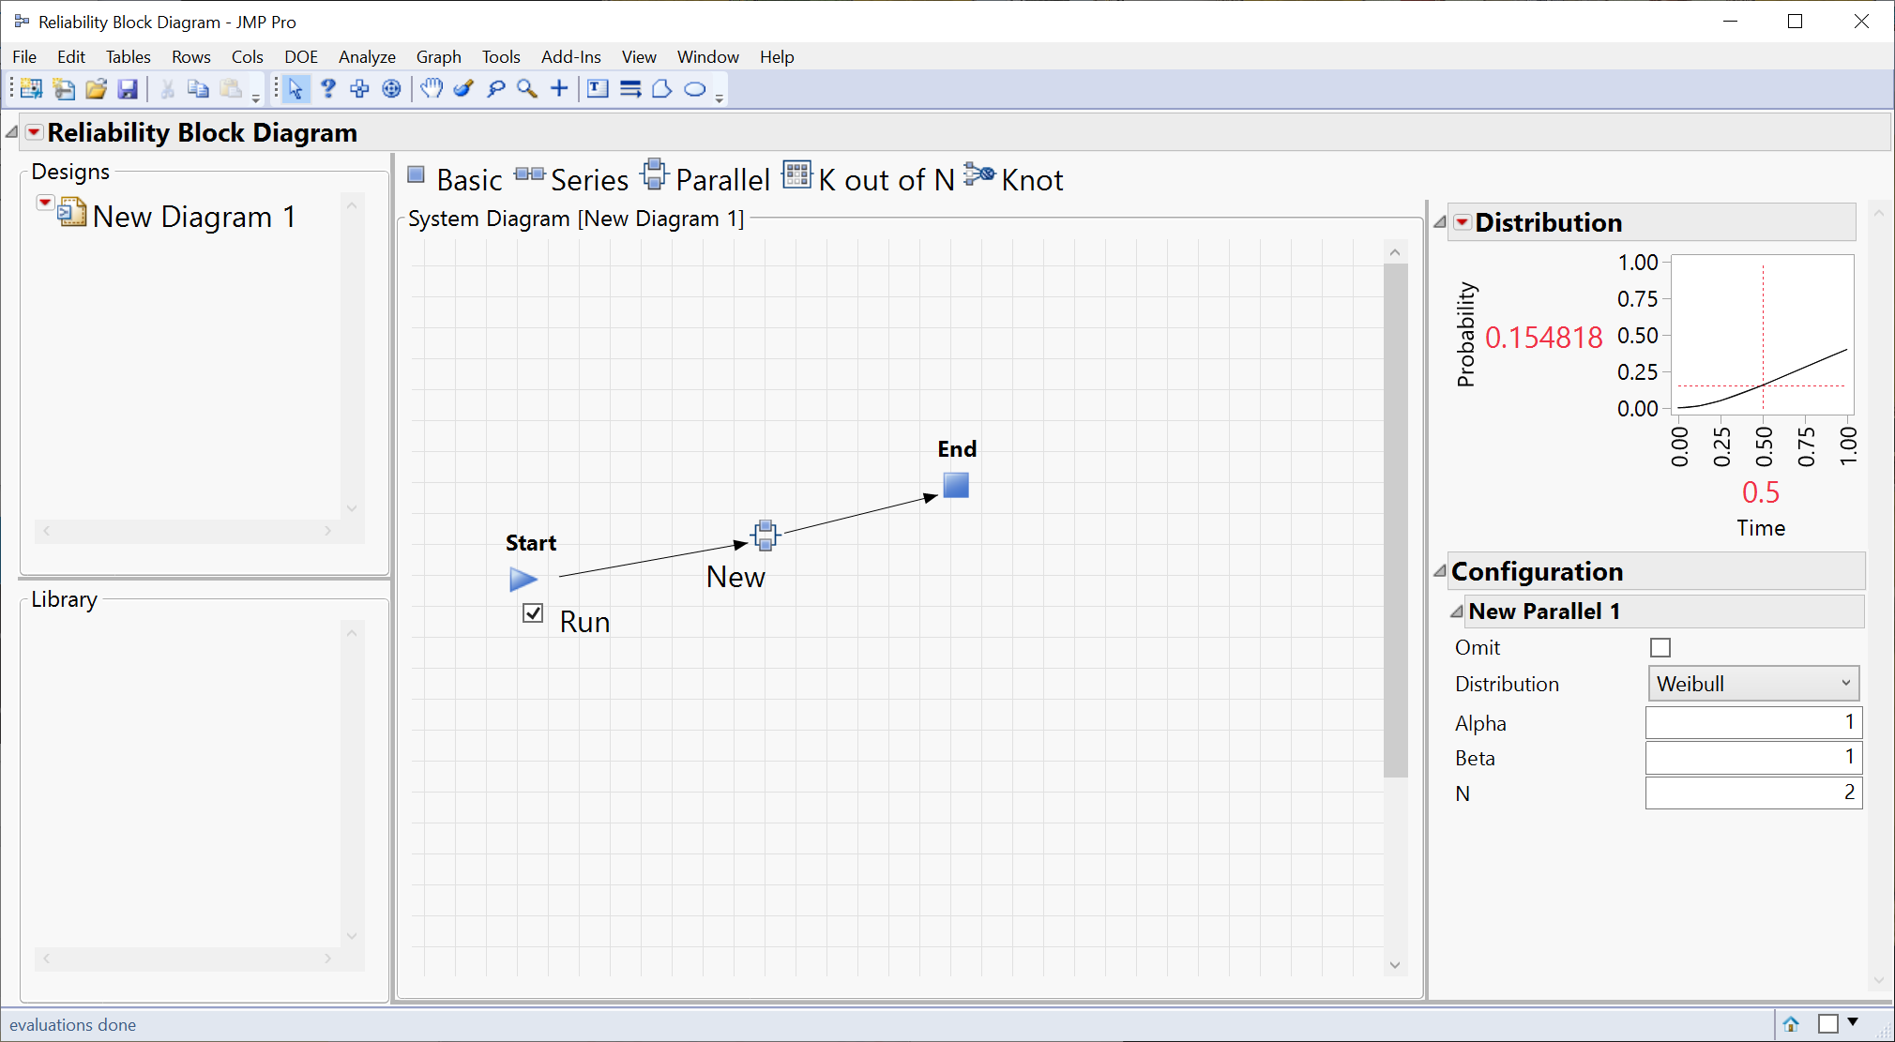
Task: Open the Distribution red triangle menu
Action: click(x=1462, y=221)
